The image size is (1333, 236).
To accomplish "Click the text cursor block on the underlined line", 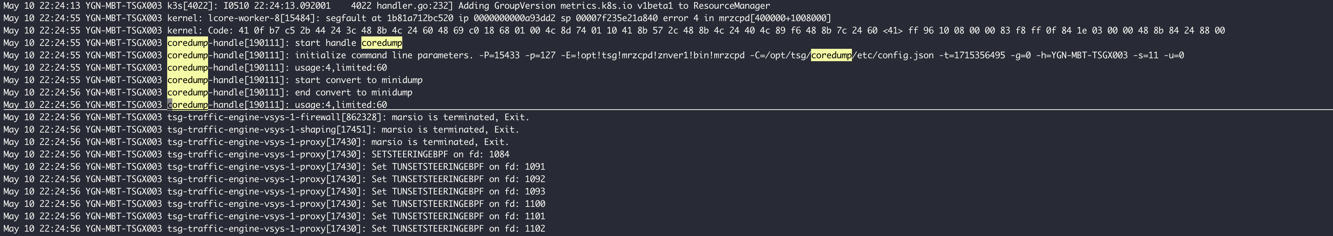I will coord(170,105).
